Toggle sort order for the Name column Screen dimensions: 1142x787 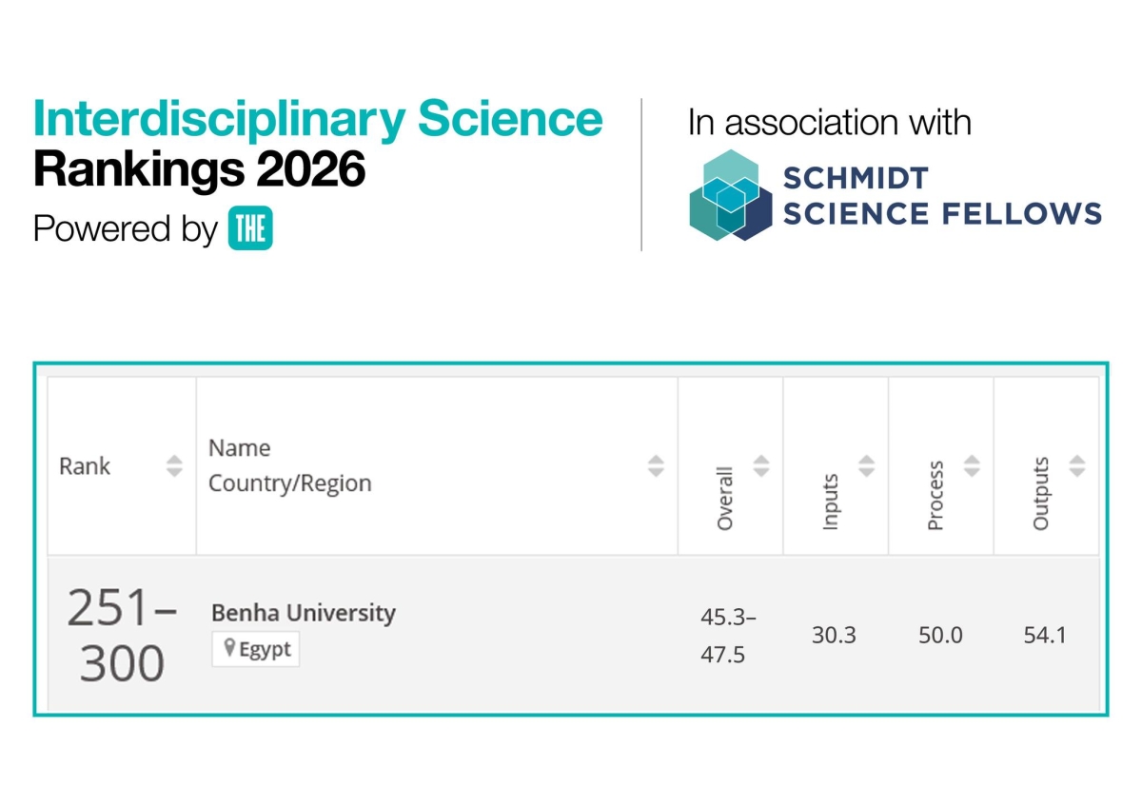656,466
